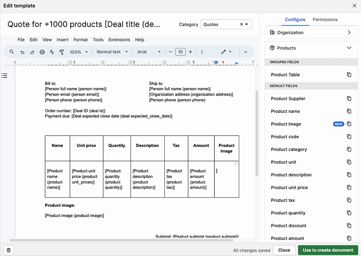Collapse the Products section

349,48
